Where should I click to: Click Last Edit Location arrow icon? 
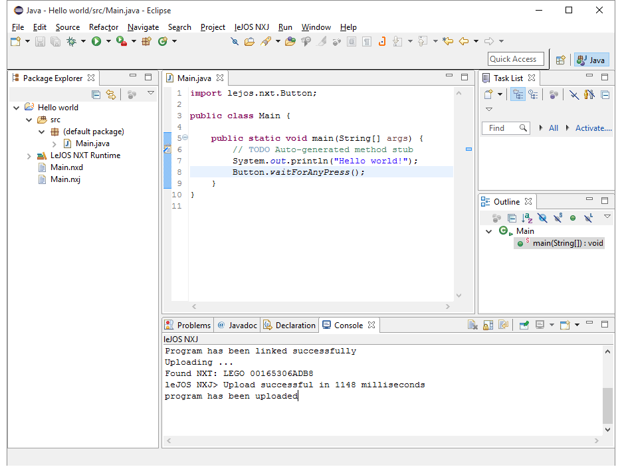[448, 41]
